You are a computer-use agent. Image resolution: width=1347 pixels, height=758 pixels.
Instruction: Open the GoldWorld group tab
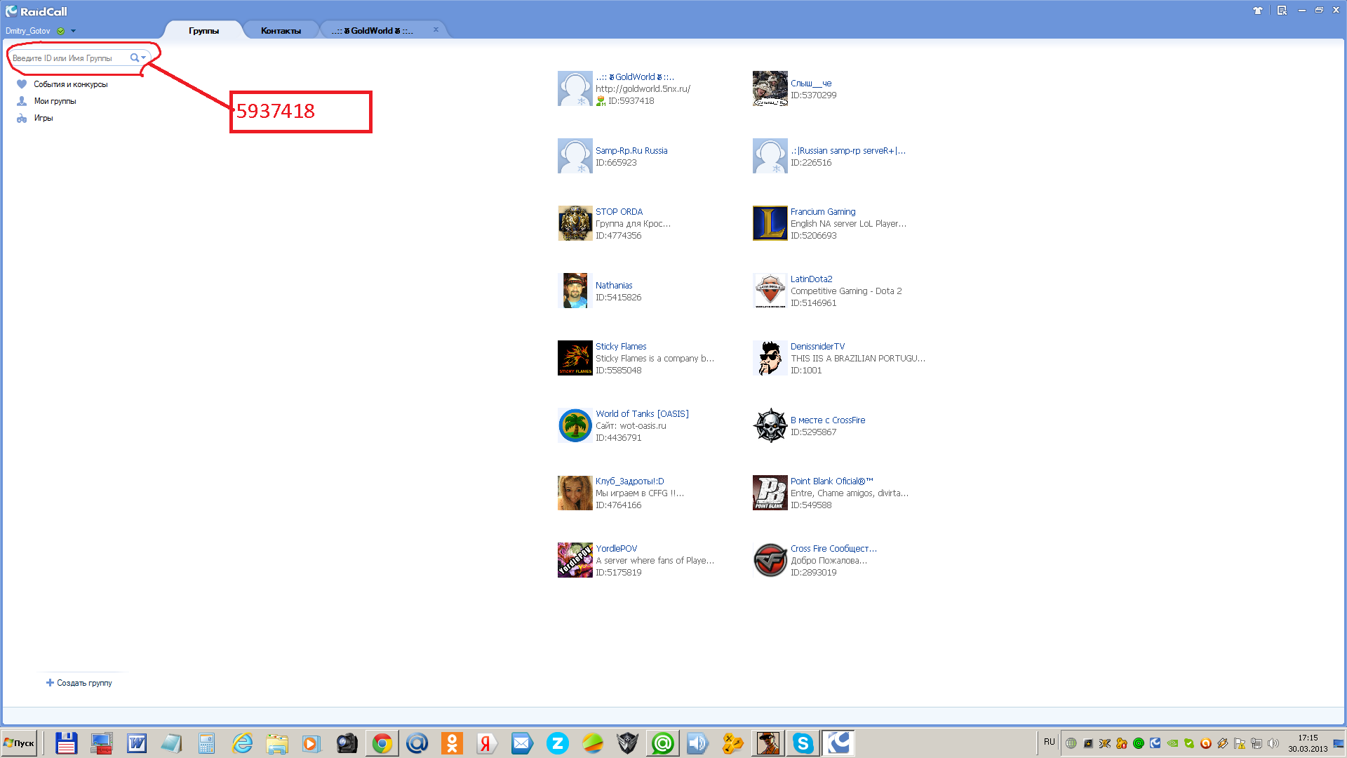[373, 31]
